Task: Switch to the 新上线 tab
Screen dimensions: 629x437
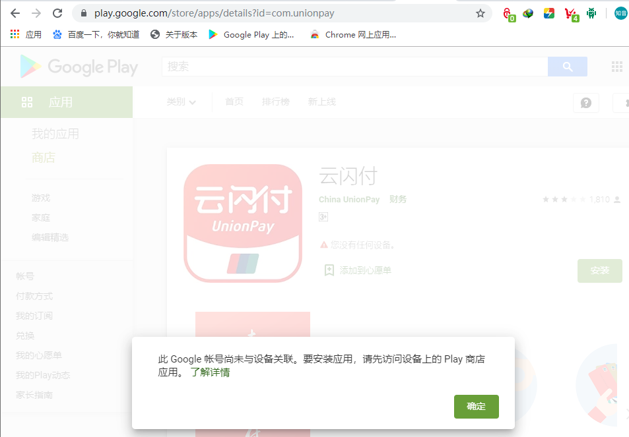Action: 321,102
